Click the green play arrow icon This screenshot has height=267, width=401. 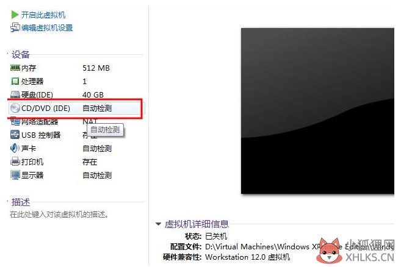pyautogui.click(x=15, y=15)
